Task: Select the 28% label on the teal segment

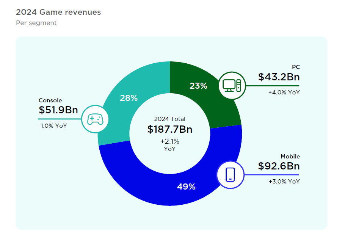Action: click(129, 98)
